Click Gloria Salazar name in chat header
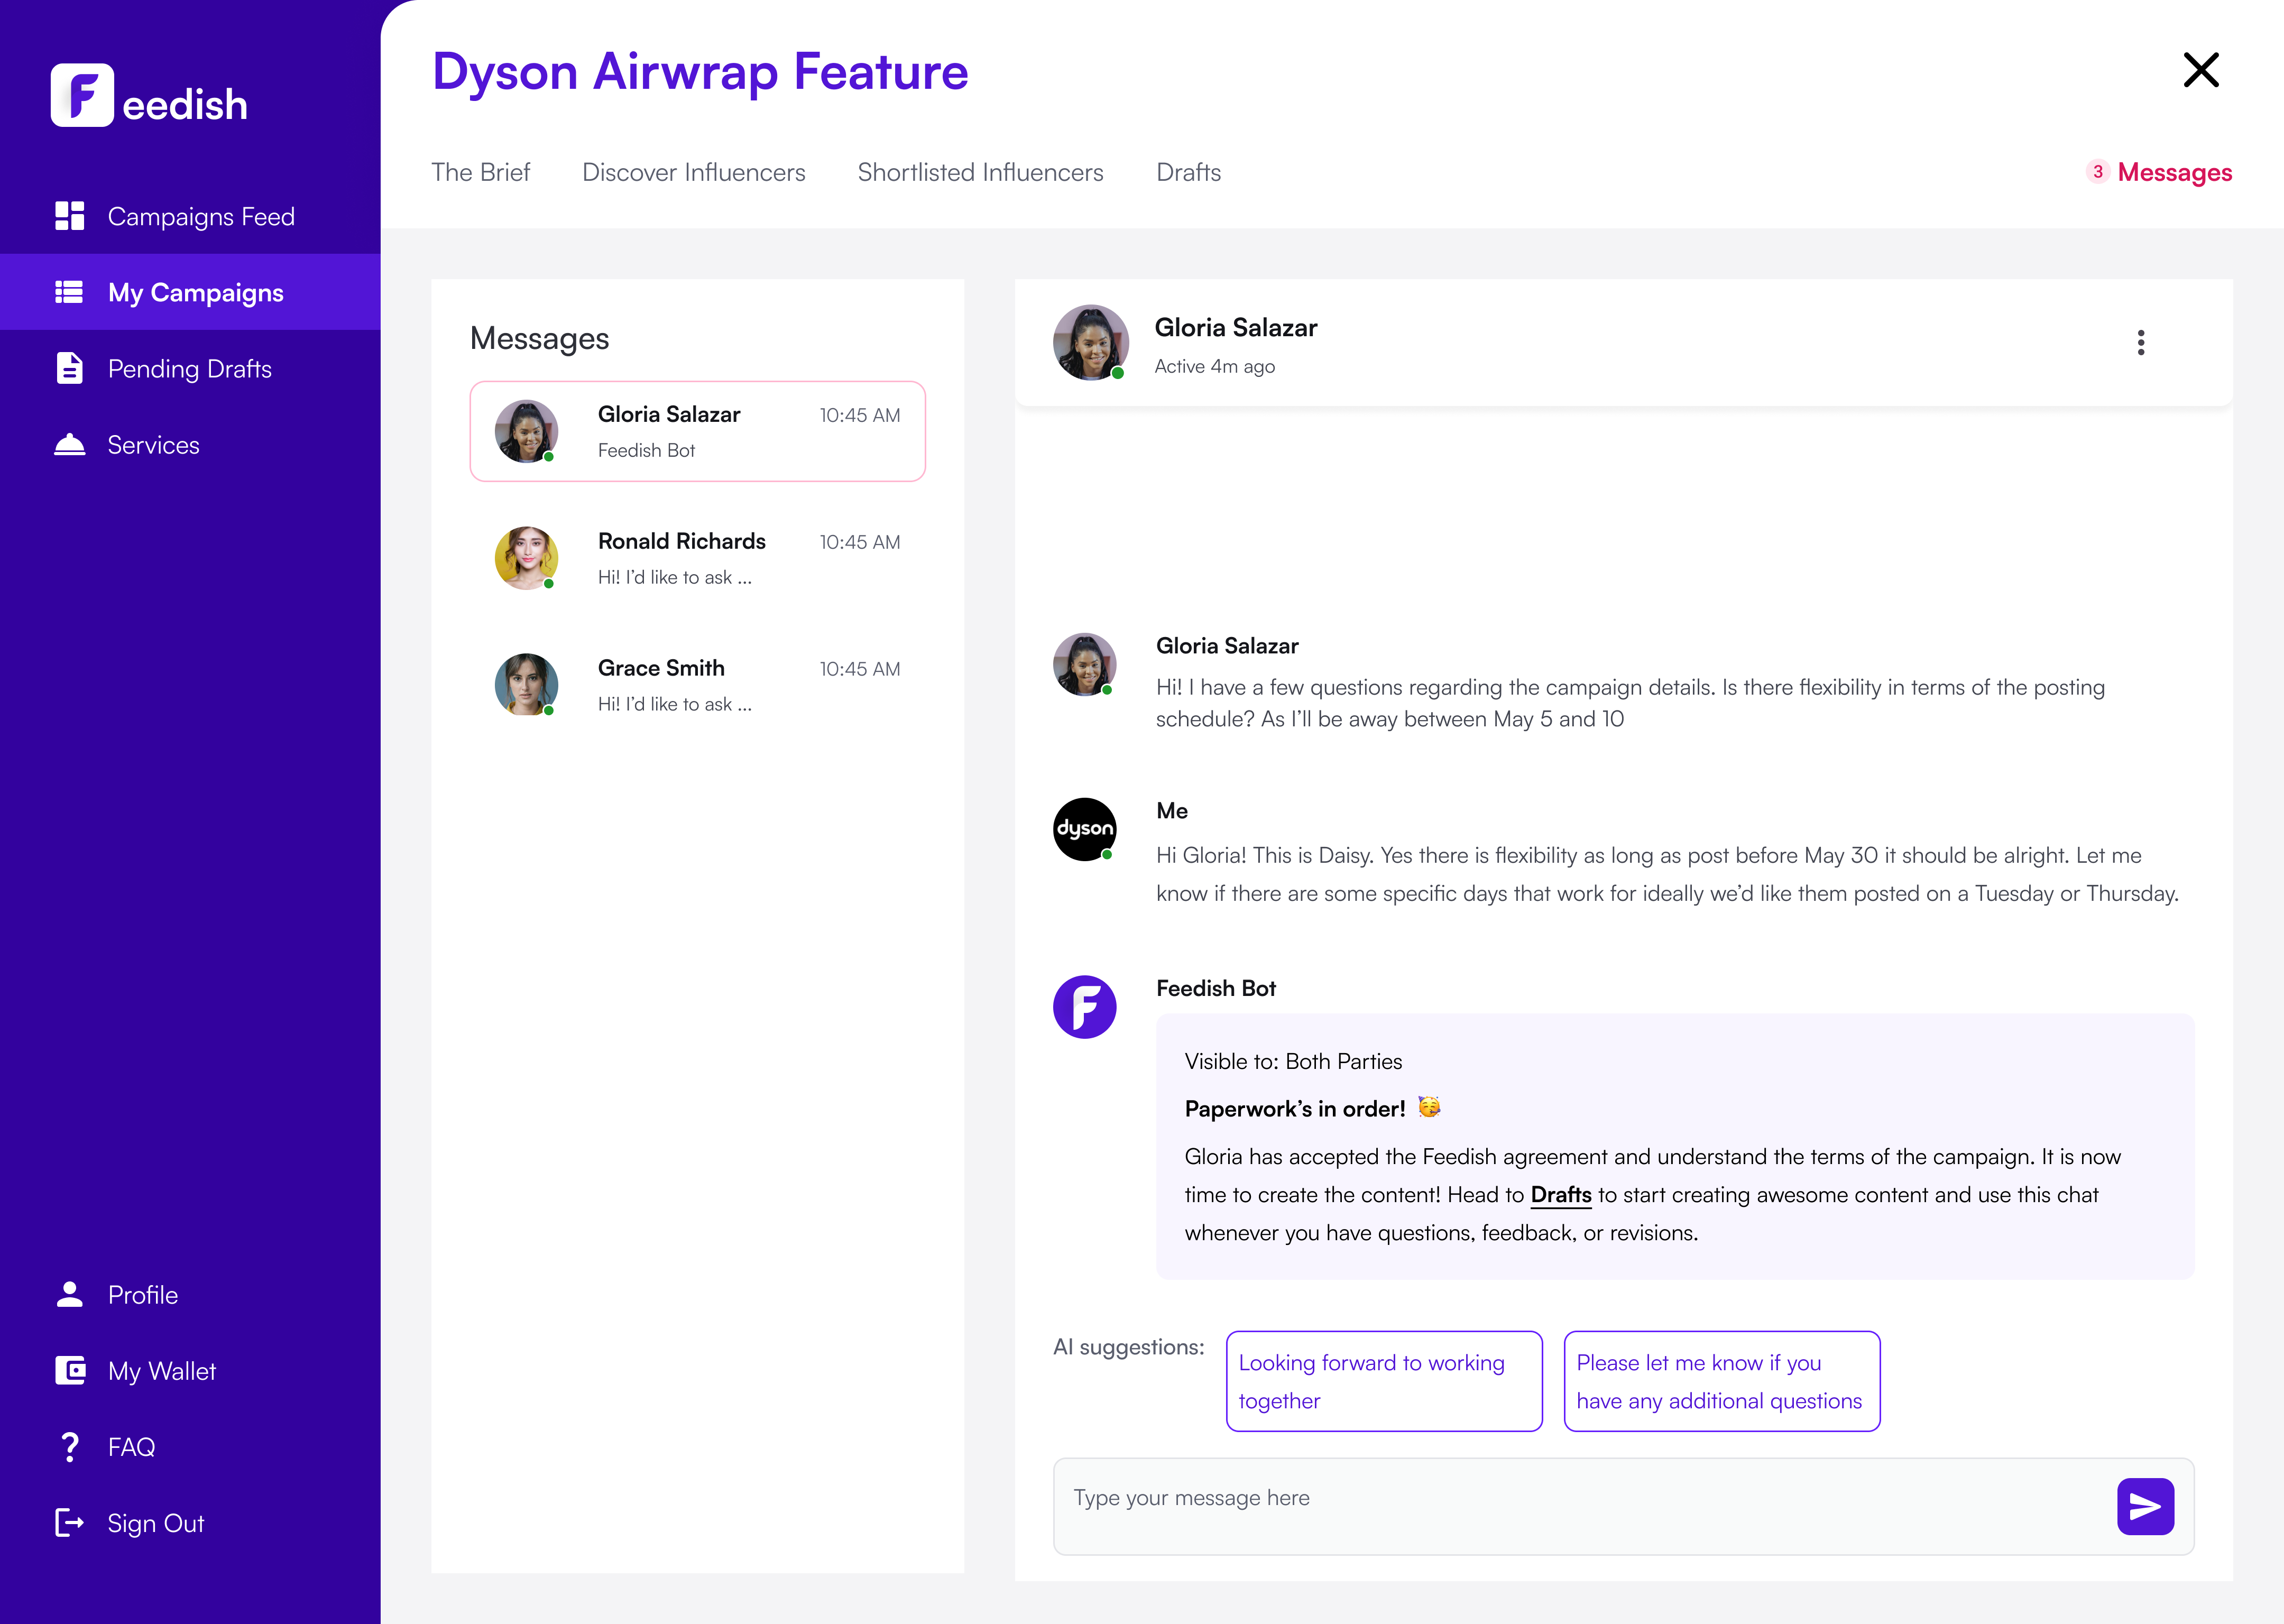2284x1624 pixels. 1235,327
